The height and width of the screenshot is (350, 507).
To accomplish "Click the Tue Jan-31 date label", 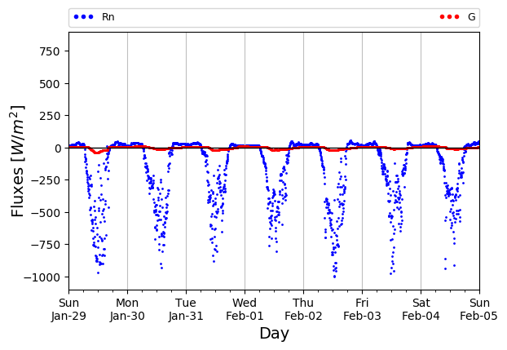I will (186, 309).
